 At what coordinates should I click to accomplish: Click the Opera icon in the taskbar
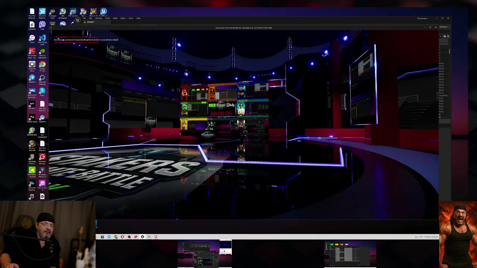click(x=122, y=237)
